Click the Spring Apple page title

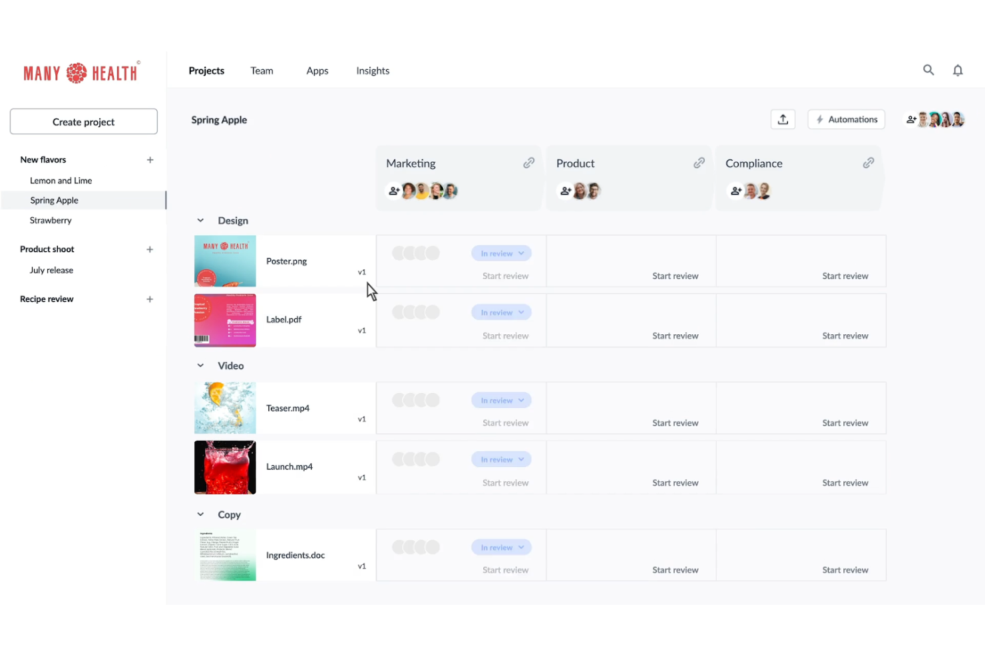pos(219,120)
